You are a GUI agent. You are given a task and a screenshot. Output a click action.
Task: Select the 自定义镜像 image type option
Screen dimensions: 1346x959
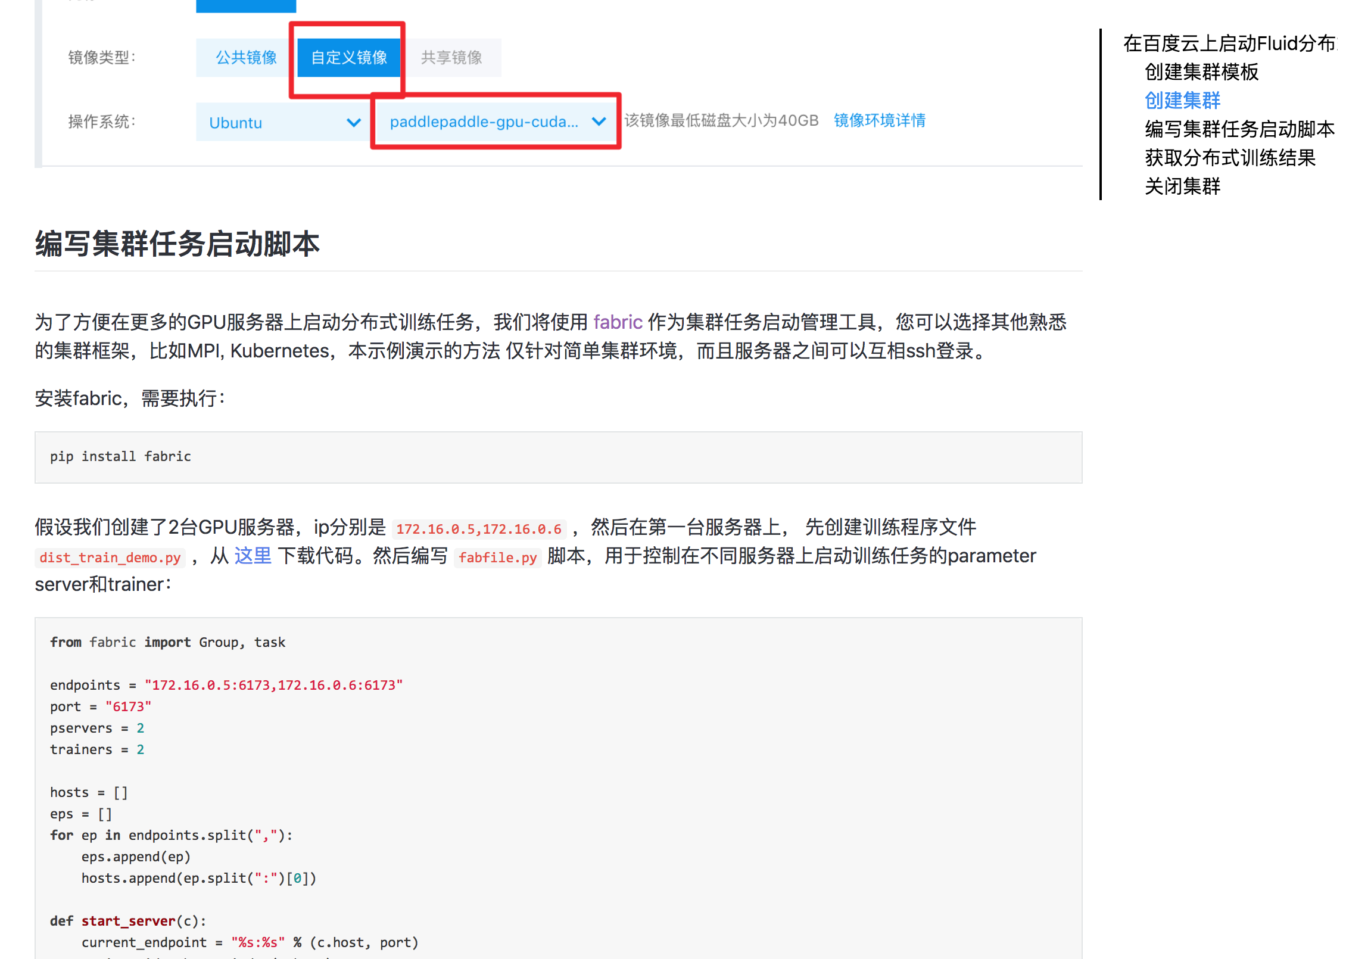click(x=349, y=58)
